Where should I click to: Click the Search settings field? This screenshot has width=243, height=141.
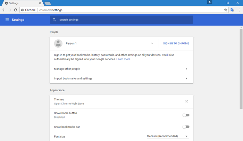coord(121,20)
